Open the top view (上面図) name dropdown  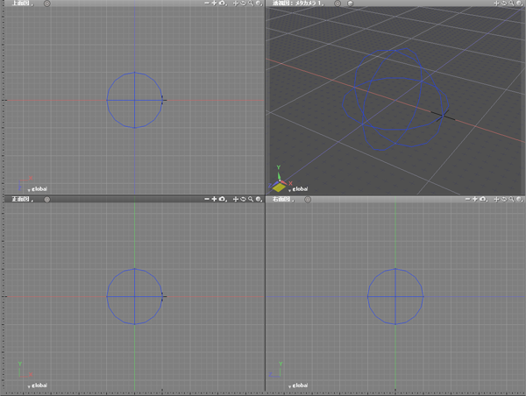16,4
